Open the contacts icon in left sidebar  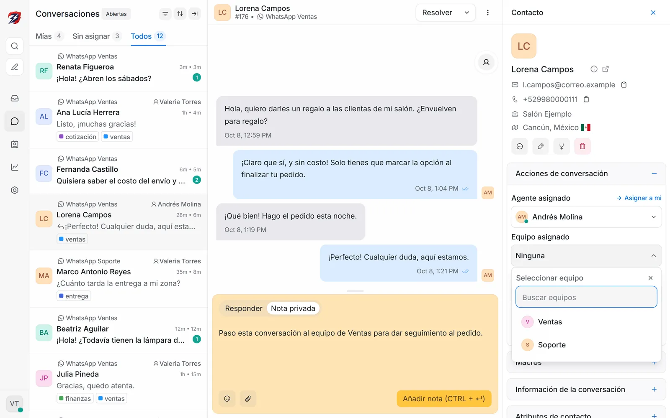(x=15, y=144)
